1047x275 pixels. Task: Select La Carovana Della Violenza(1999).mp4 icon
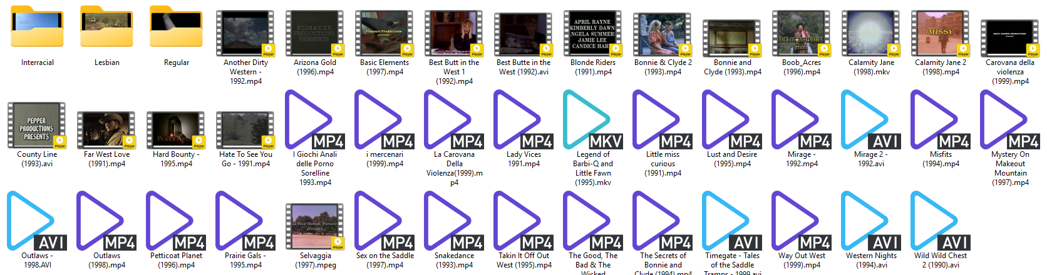coord(454,119)
